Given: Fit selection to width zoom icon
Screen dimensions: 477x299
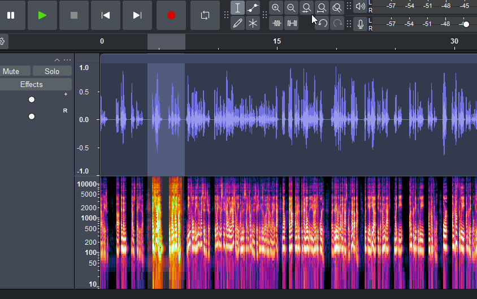Looking at the screenshot, I should [306, 8].
